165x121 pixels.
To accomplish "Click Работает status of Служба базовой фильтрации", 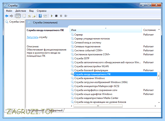I will click(148, 70).
